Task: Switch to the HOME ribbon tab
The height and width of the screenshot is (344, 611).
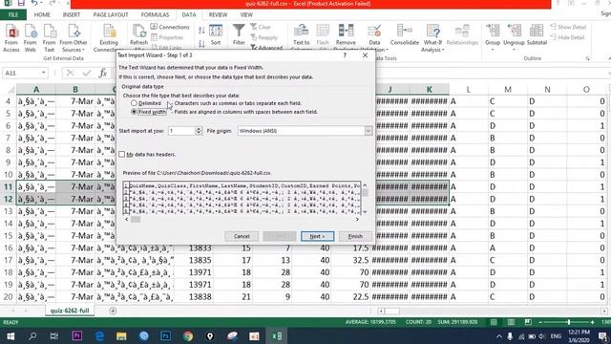Action: pyautogui.click(x=42, y=15)
